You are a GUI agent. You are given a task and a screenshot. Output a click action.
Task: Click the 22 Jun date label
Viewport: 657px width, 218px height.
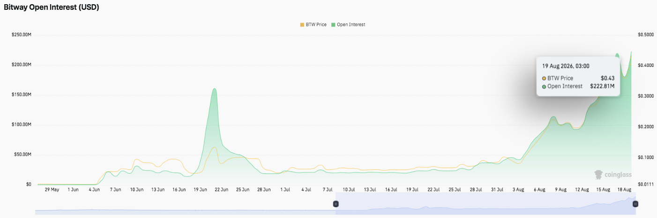[x=221, y=190]
